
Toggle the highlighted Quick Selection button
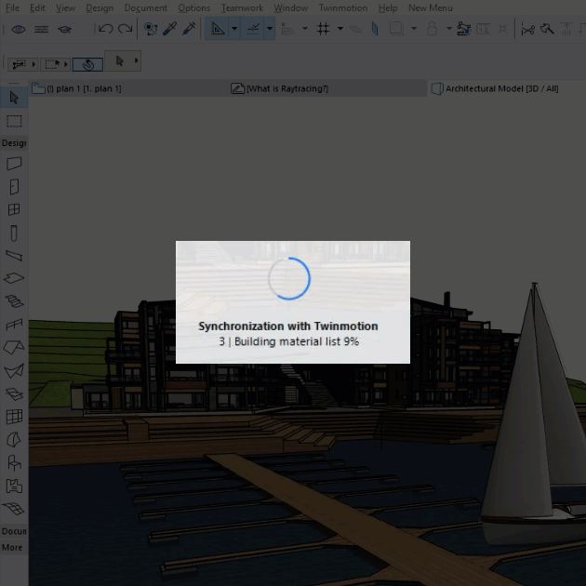pyautogui.click(x=87, y=65)
